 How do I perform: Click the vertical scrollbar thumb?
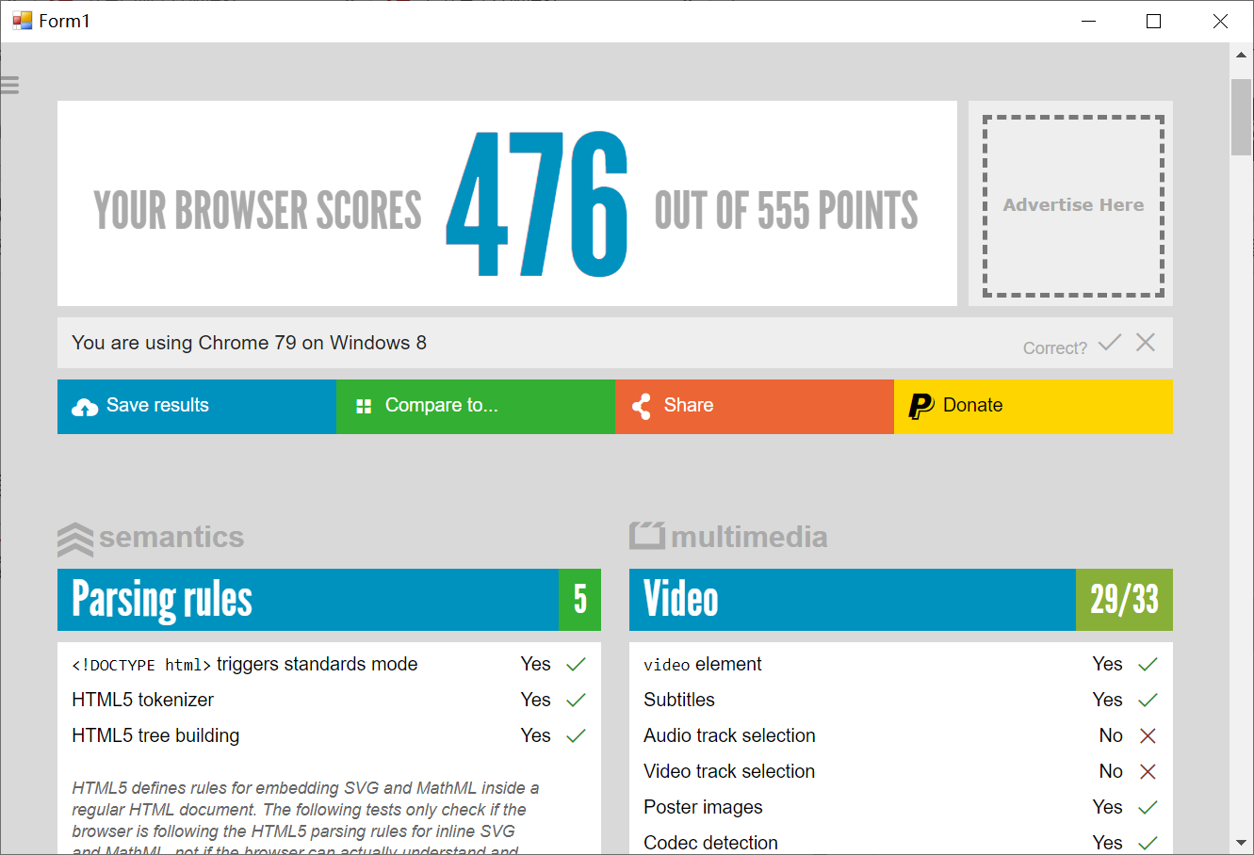[1241, 117]
